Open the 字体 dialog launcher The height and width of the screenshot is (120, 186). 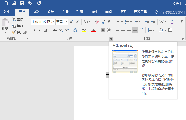pyautogui.click(x=111, y=39)
